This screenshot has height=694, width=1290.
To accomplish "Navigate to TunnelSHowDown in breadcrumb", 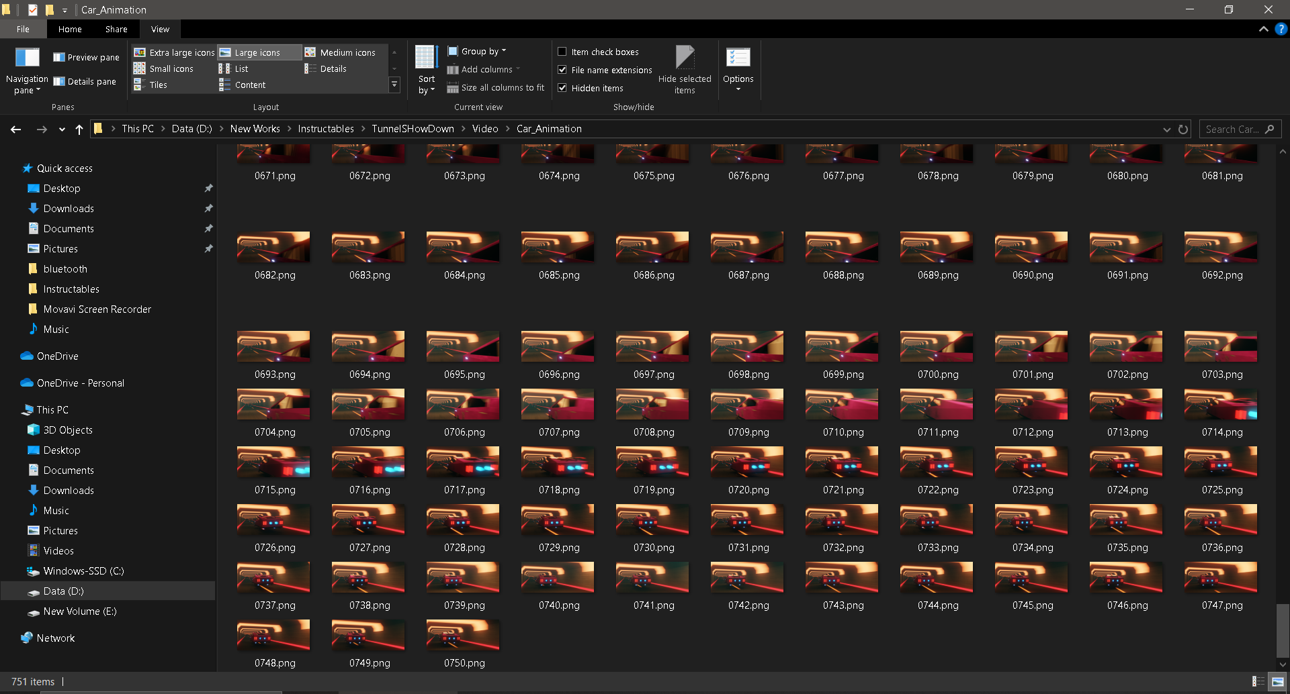I will pyautogui.click(x=413, y=129).
